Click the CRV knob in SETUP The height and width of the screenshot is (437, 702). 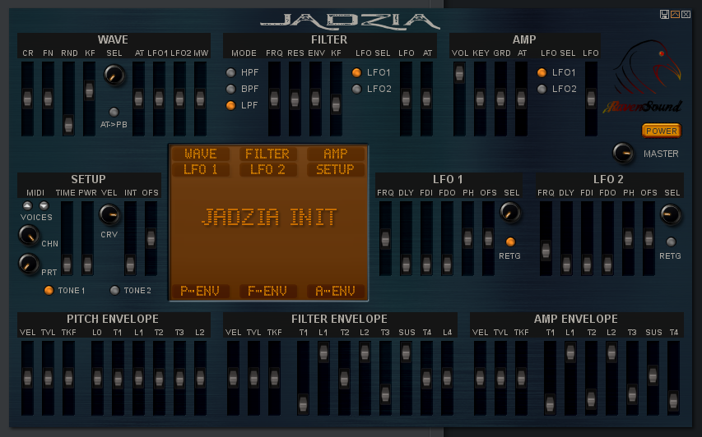(x=109, y=214)
